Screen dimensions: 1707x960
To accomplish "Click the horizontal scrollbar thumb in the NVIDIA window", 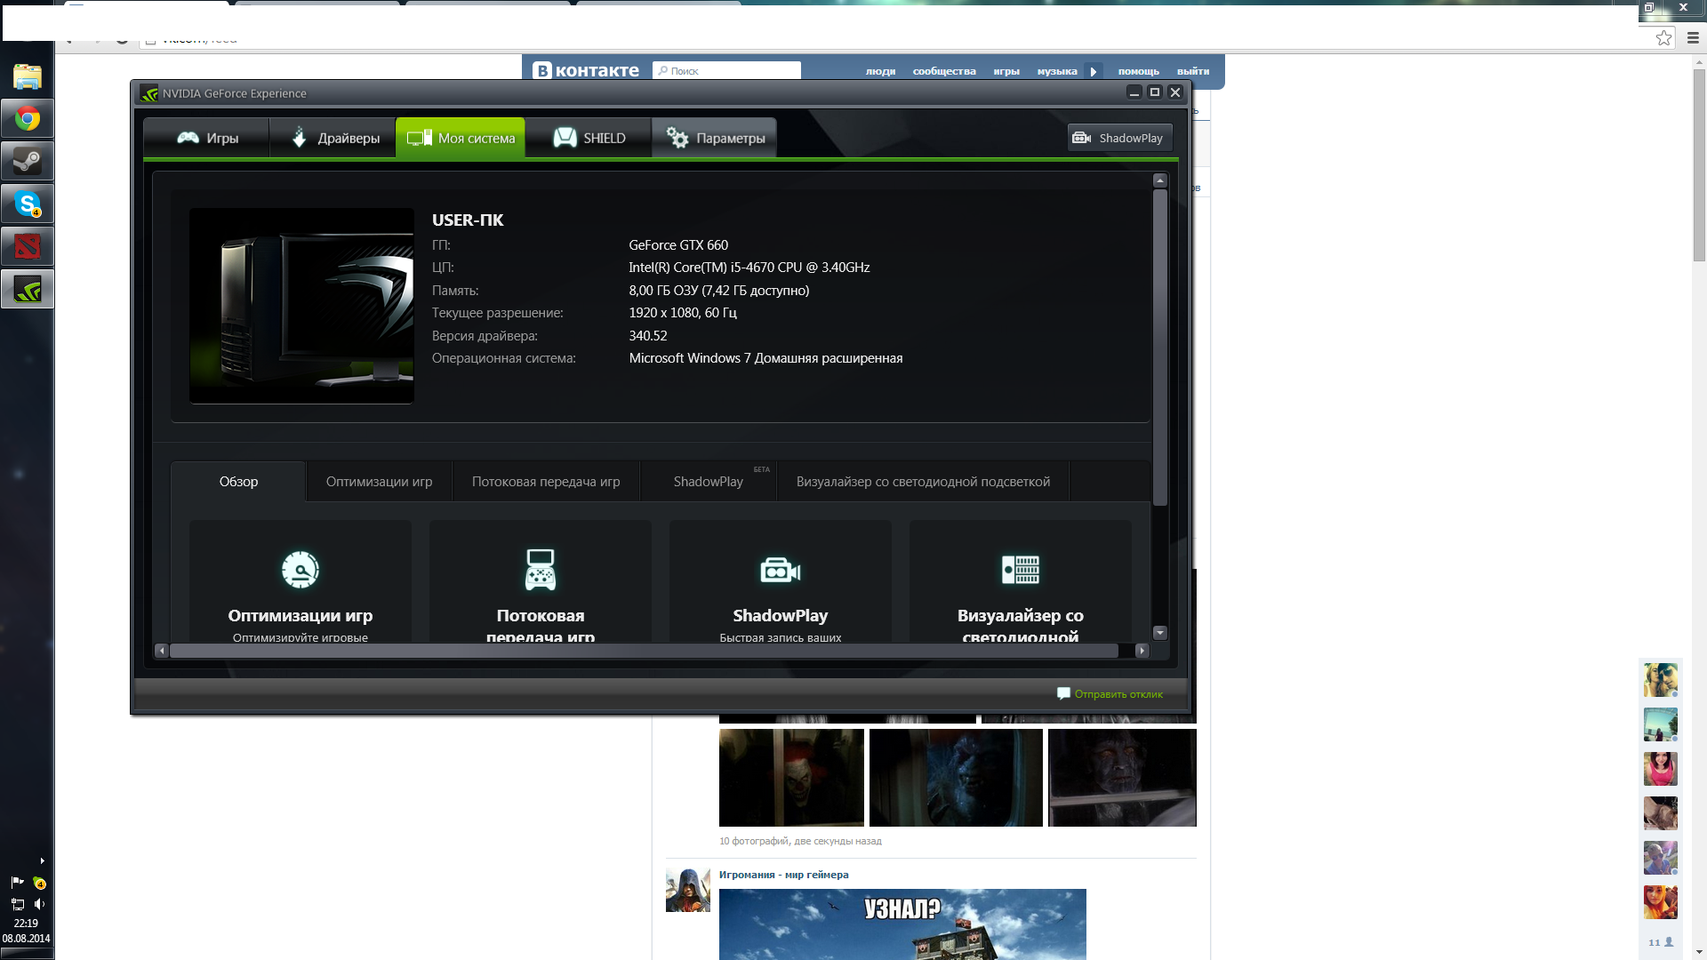I will 644,651.
